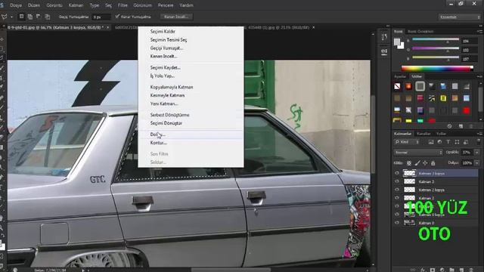Open the collapsed History panel icon
The width and height of the screenshot is (484, 272).
pos(384,37)
